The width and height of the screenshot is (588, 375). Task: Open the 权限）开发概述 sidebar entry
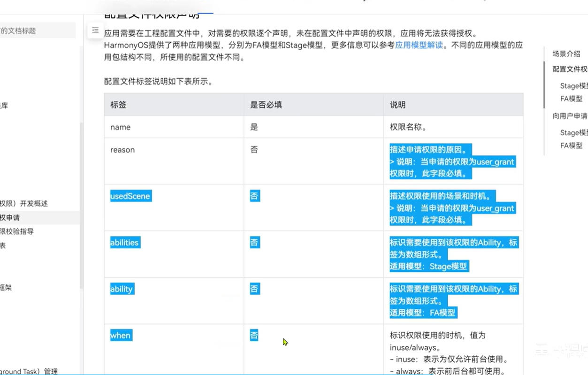pyautogui.click(x=24, y=204)
